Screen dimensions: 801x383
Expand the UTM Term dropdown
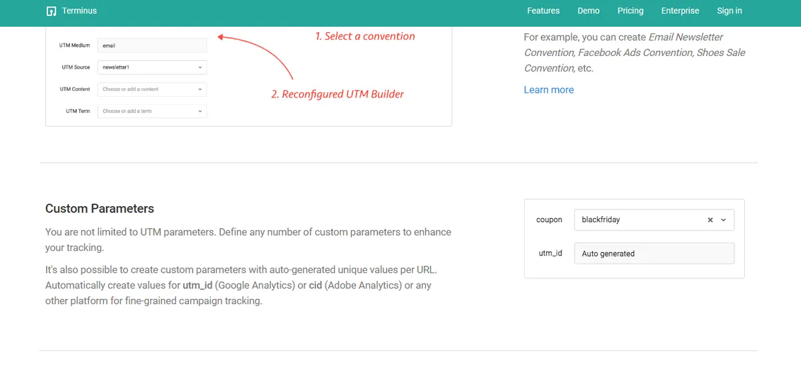[x=152, y=111]
